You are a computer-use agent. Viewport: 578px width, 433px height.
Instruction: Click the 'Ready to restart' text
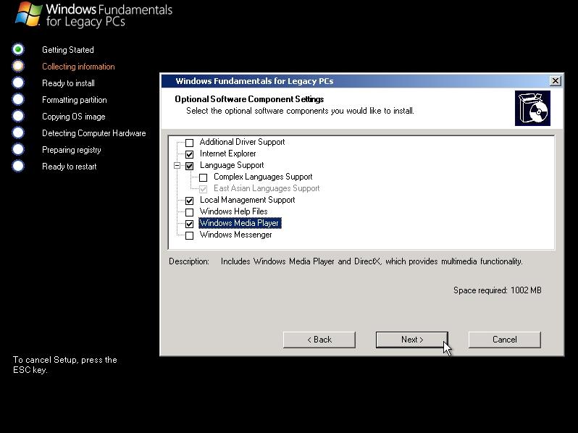(x=70, y=167)
